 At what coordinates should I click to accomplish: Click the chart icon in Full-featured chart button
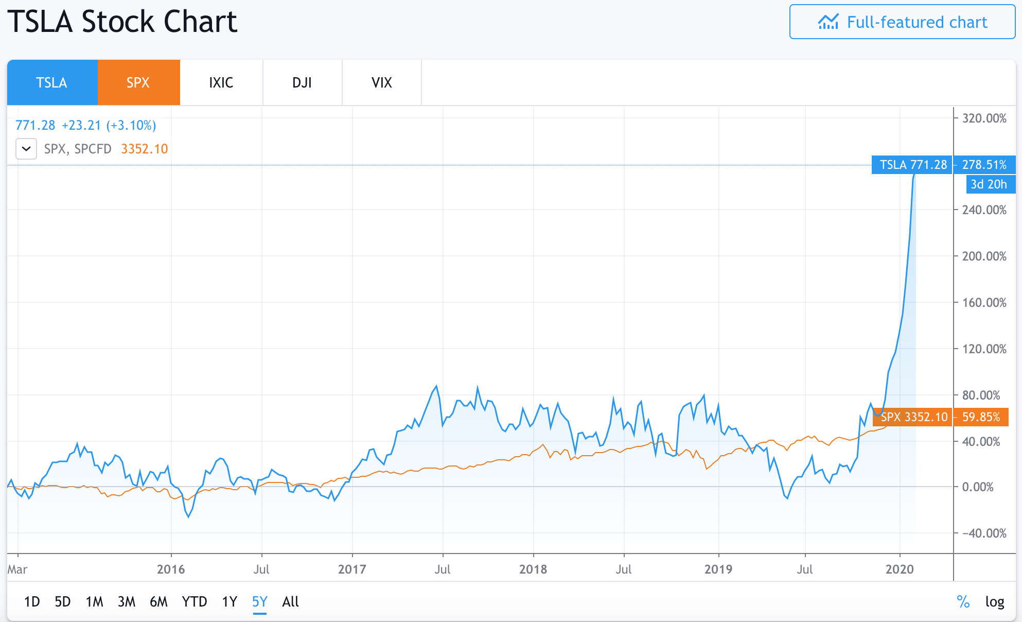[x=829, y=22]
